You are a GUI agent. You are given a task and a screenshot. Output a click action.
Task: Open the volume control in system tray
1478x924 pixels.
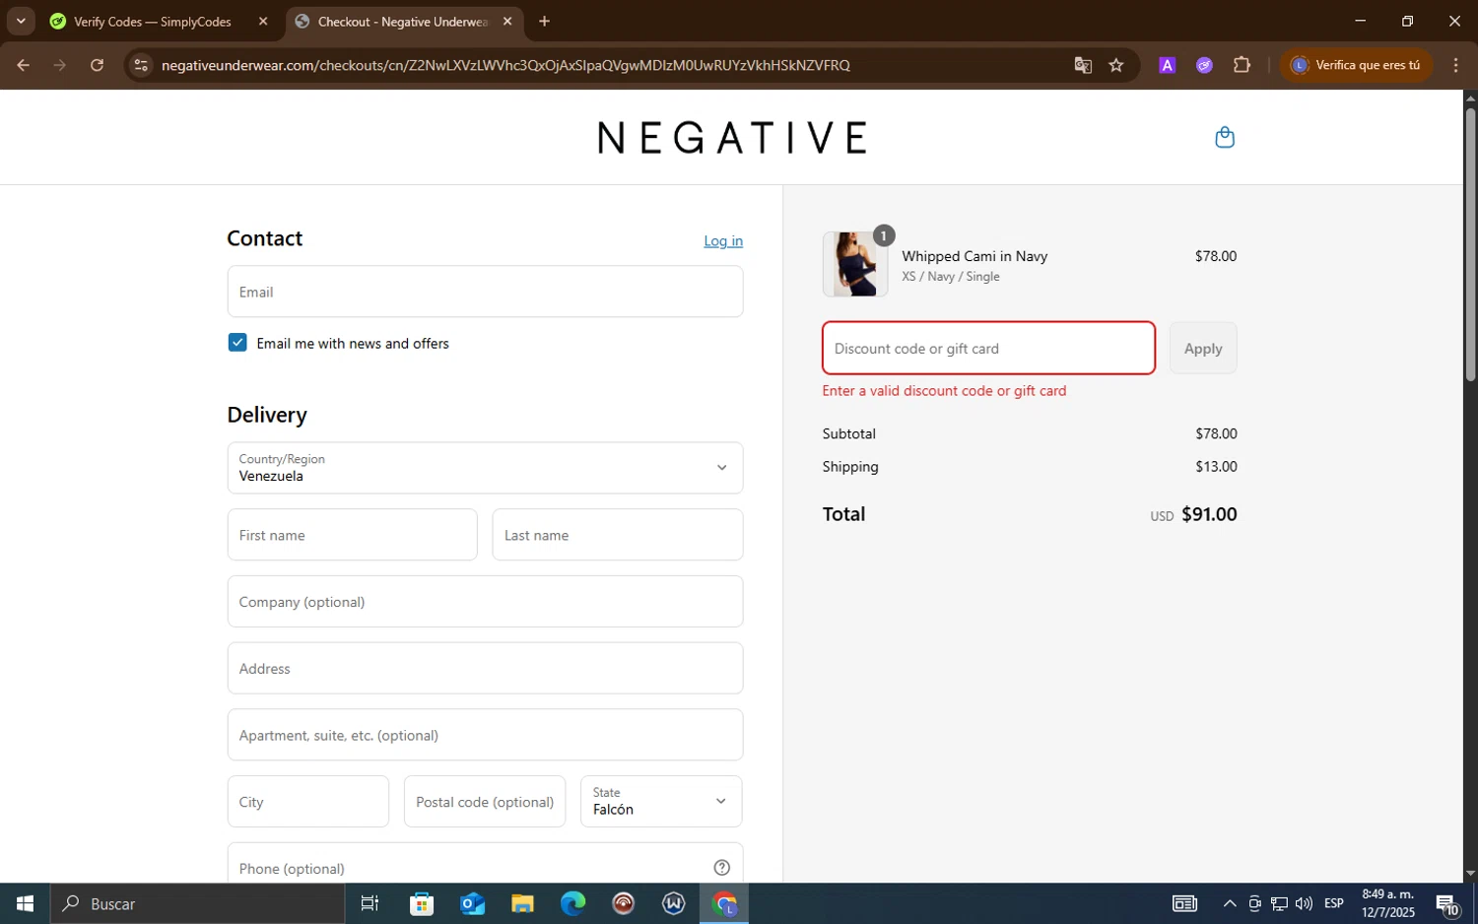[1304, 903]
